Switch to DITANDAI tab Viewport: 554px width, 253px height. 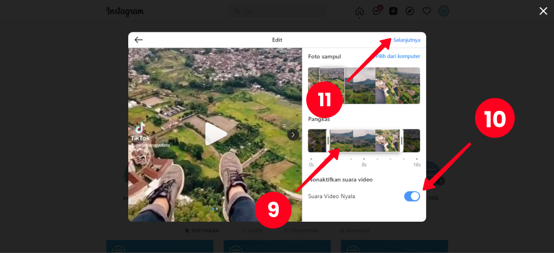[x=354, y=231]
